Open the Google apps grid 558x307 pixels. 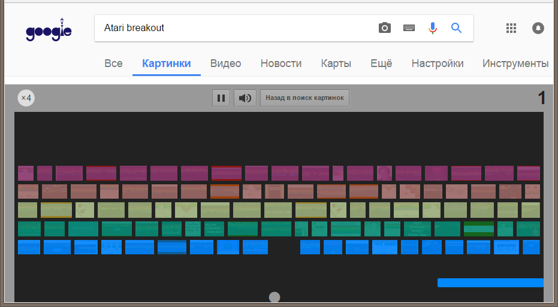click(x=511, y=28)
